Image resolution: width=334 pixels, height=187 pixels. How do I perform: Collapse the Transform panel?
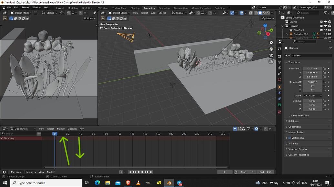click(287, 62)
